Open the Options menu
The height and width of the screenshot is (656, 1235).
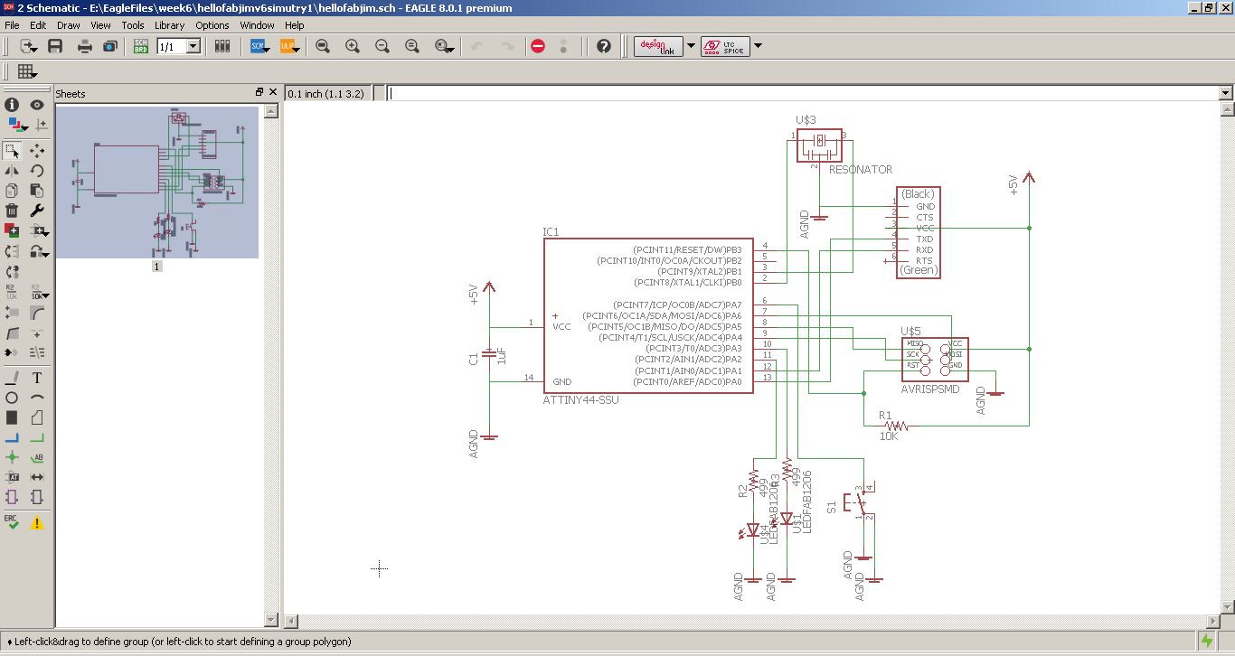click(212, 25)
